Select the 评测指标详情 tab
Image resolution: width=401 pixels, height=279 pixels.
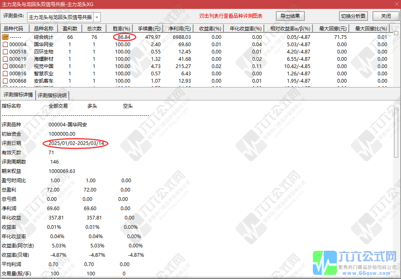point(18,96)
